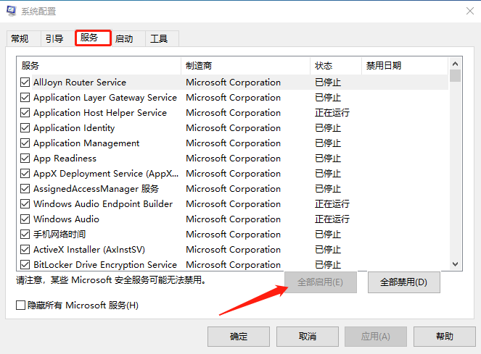The image size is (481, 354).
Task: Click the vertical scrollbar thumb of services list
Action: click(456, 76)
